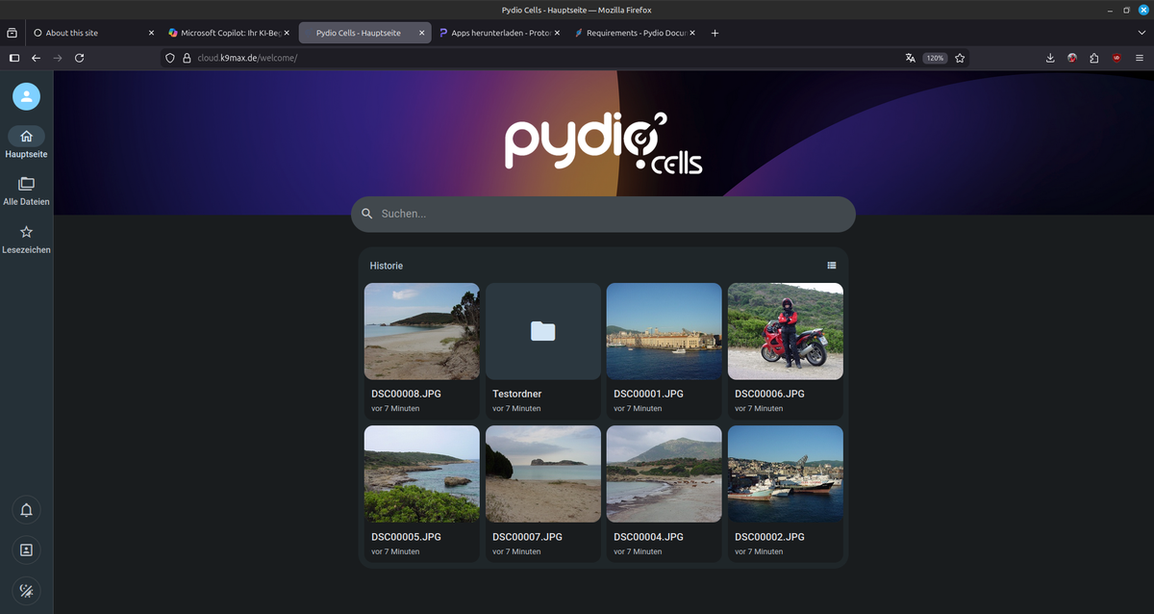
Task: Click the DSC00005.JPG file name
Action: 406,537
